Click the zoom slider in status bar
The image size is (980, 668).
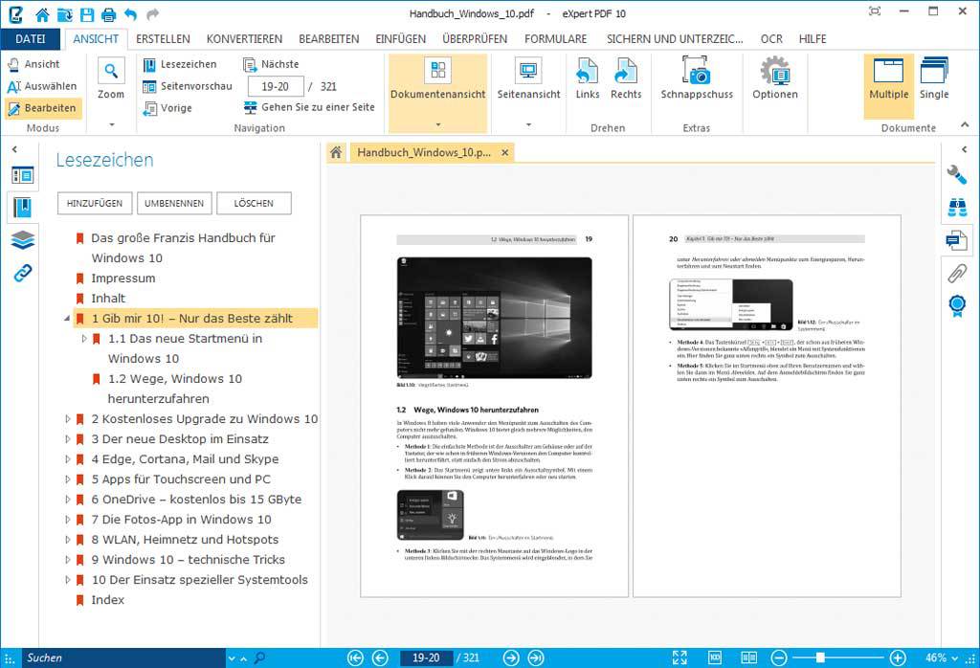point(821,657)
